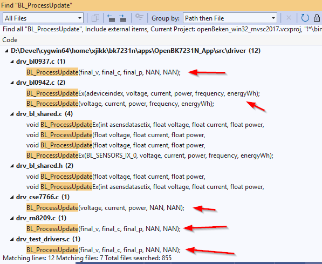
Task: Go to next result location icon
Action: pos(123,18)
